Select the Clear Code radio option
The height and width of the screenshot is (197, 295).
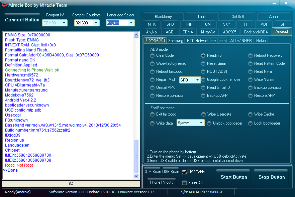tap(152, 55)
